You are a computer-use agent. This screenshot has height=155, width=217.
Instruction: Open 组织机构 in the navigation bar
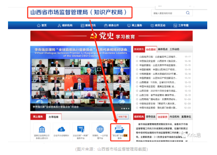tap(65, 25)
